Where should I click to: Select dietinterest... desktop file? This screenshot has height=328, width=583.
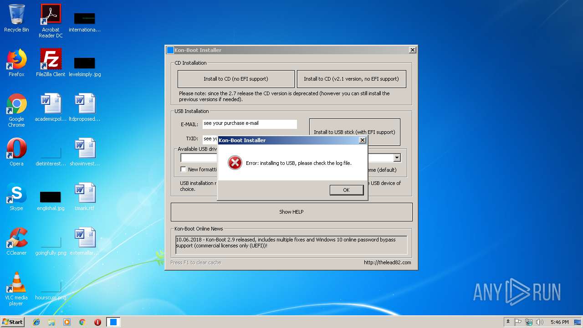(x=51, y=156)
